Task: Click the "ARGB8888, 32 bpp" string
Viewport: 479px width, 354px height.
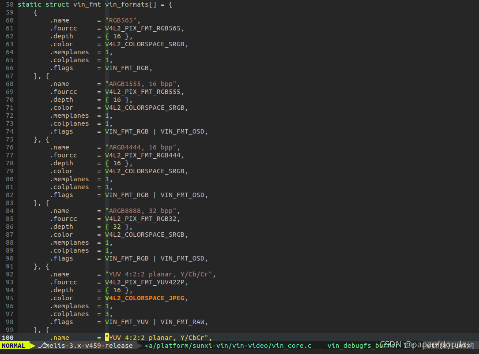Action: 141,211
